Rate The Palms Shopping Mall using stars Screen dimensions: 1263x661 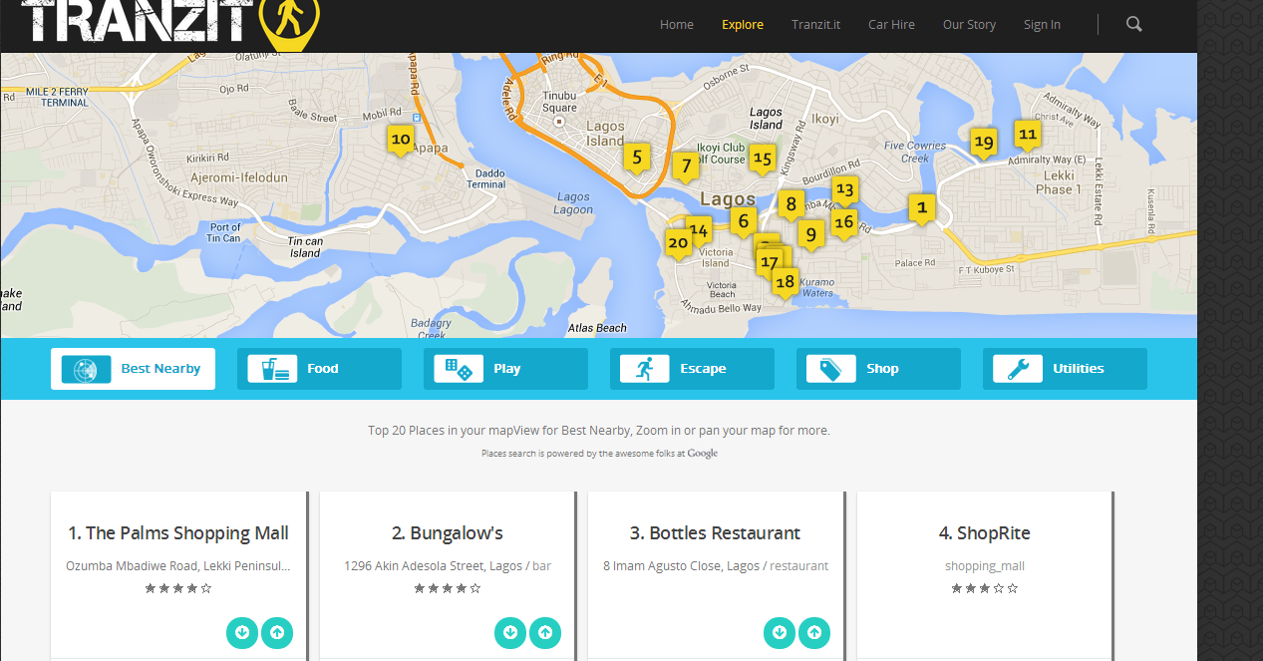[x=178, y=588]
